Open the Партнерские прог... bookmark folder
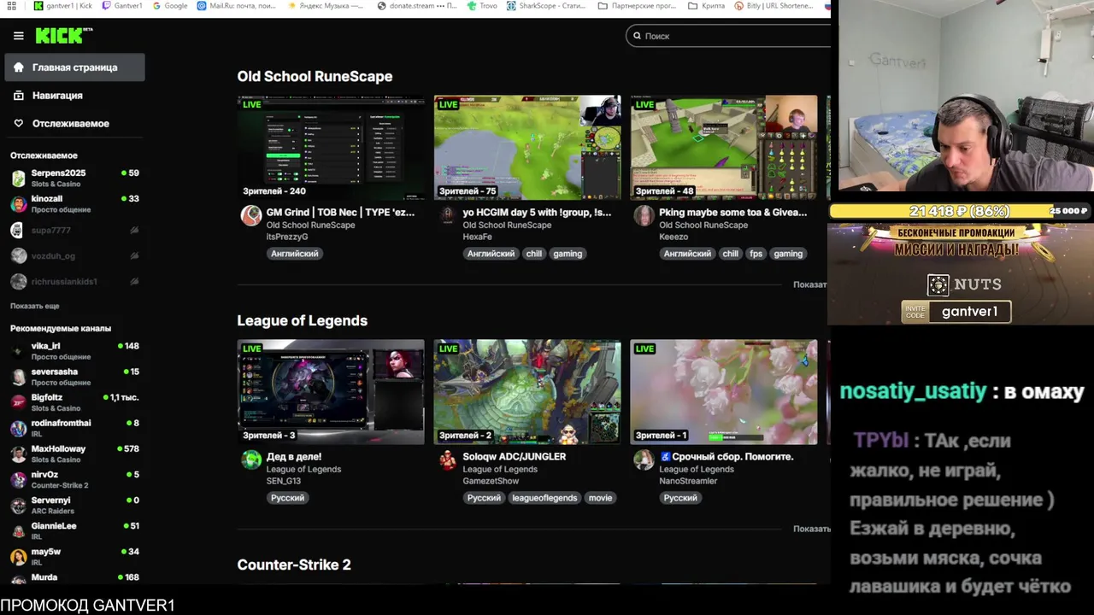This screenshot has width=1094, height=615. pyautogui.click(x=638, y=6)
